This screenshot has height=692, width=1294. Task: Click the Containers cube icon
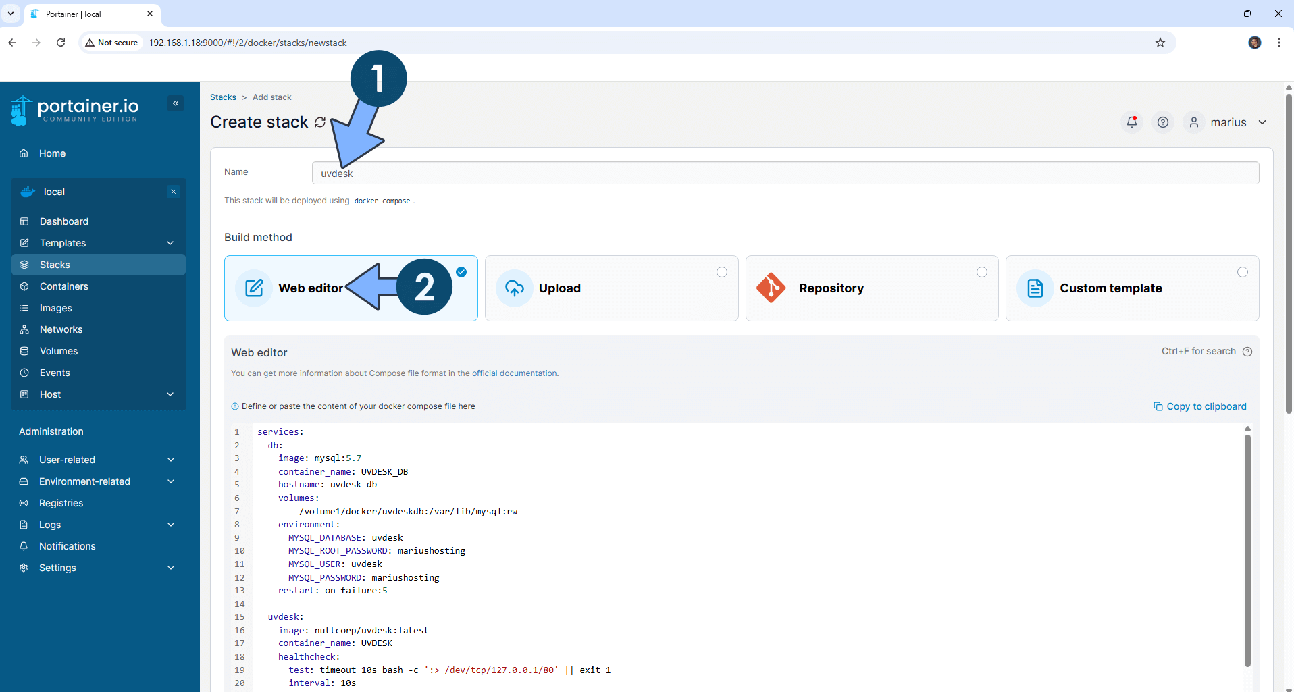pos(24,286)
